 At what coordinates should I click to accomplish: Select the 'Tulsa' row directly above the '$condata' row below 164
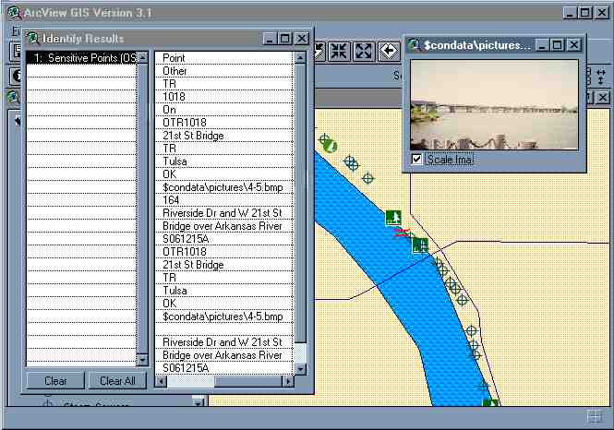[224, 291]
